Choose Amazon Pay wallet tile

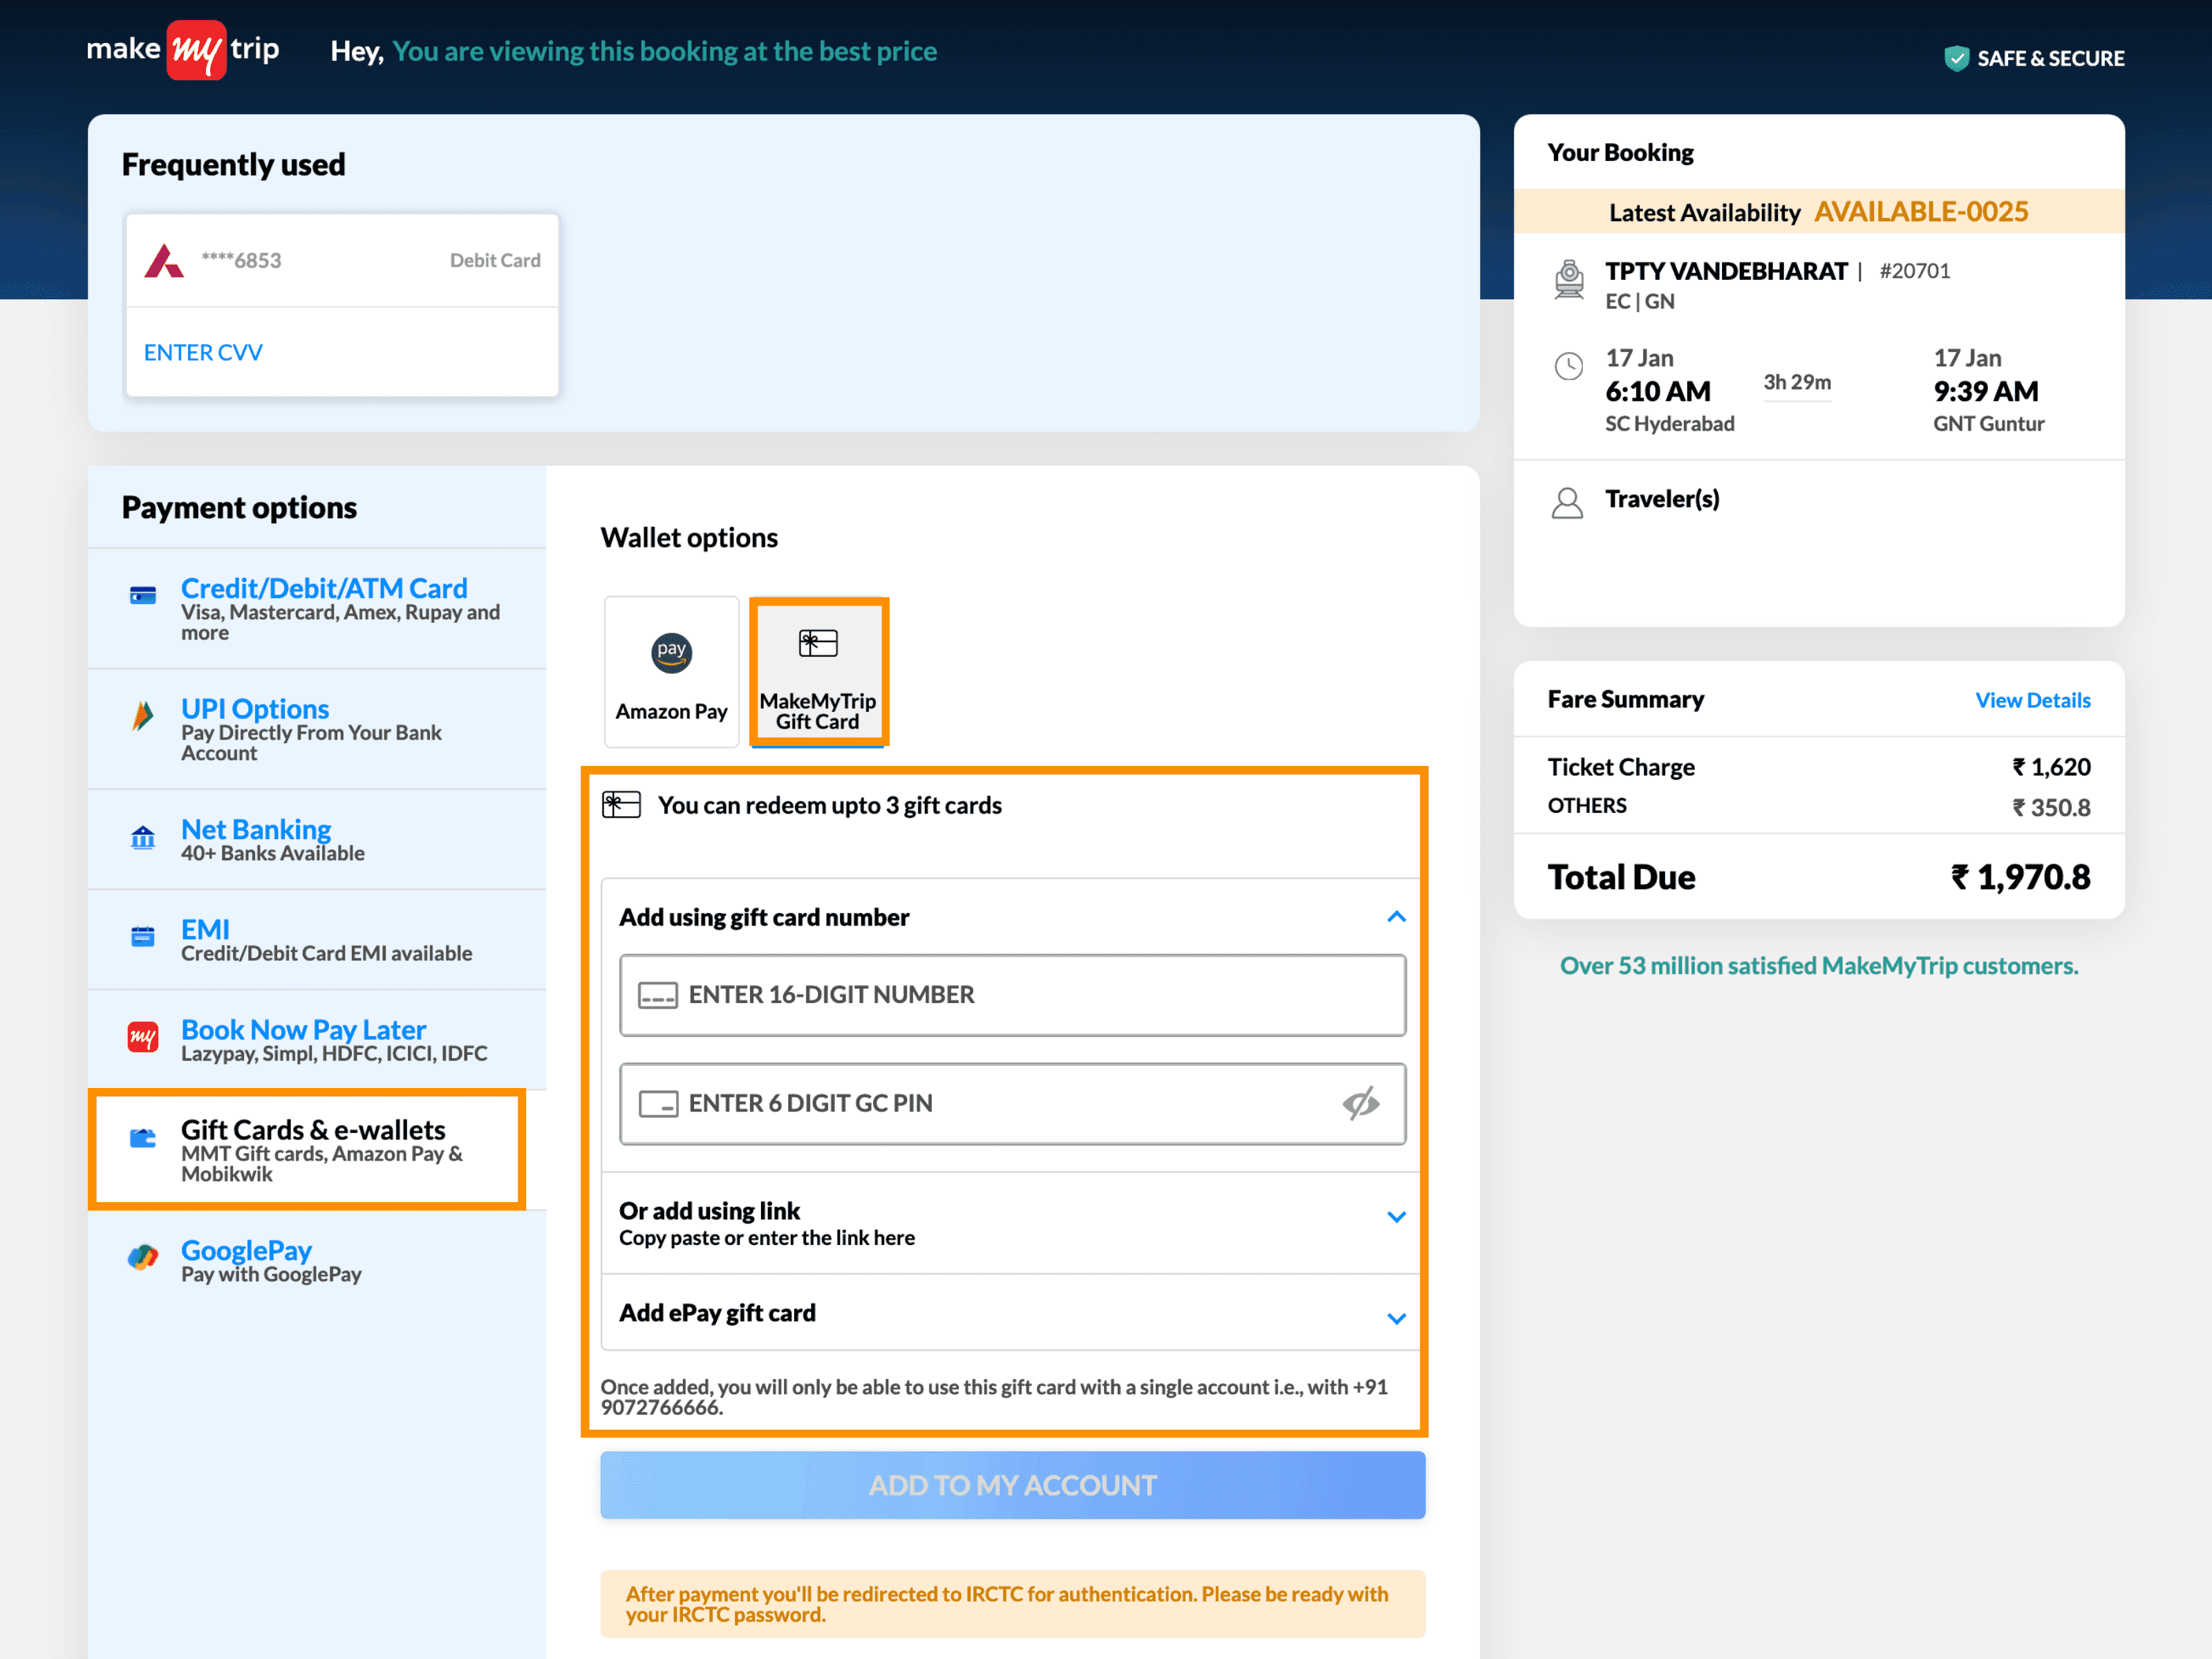[x=672, y=672]
